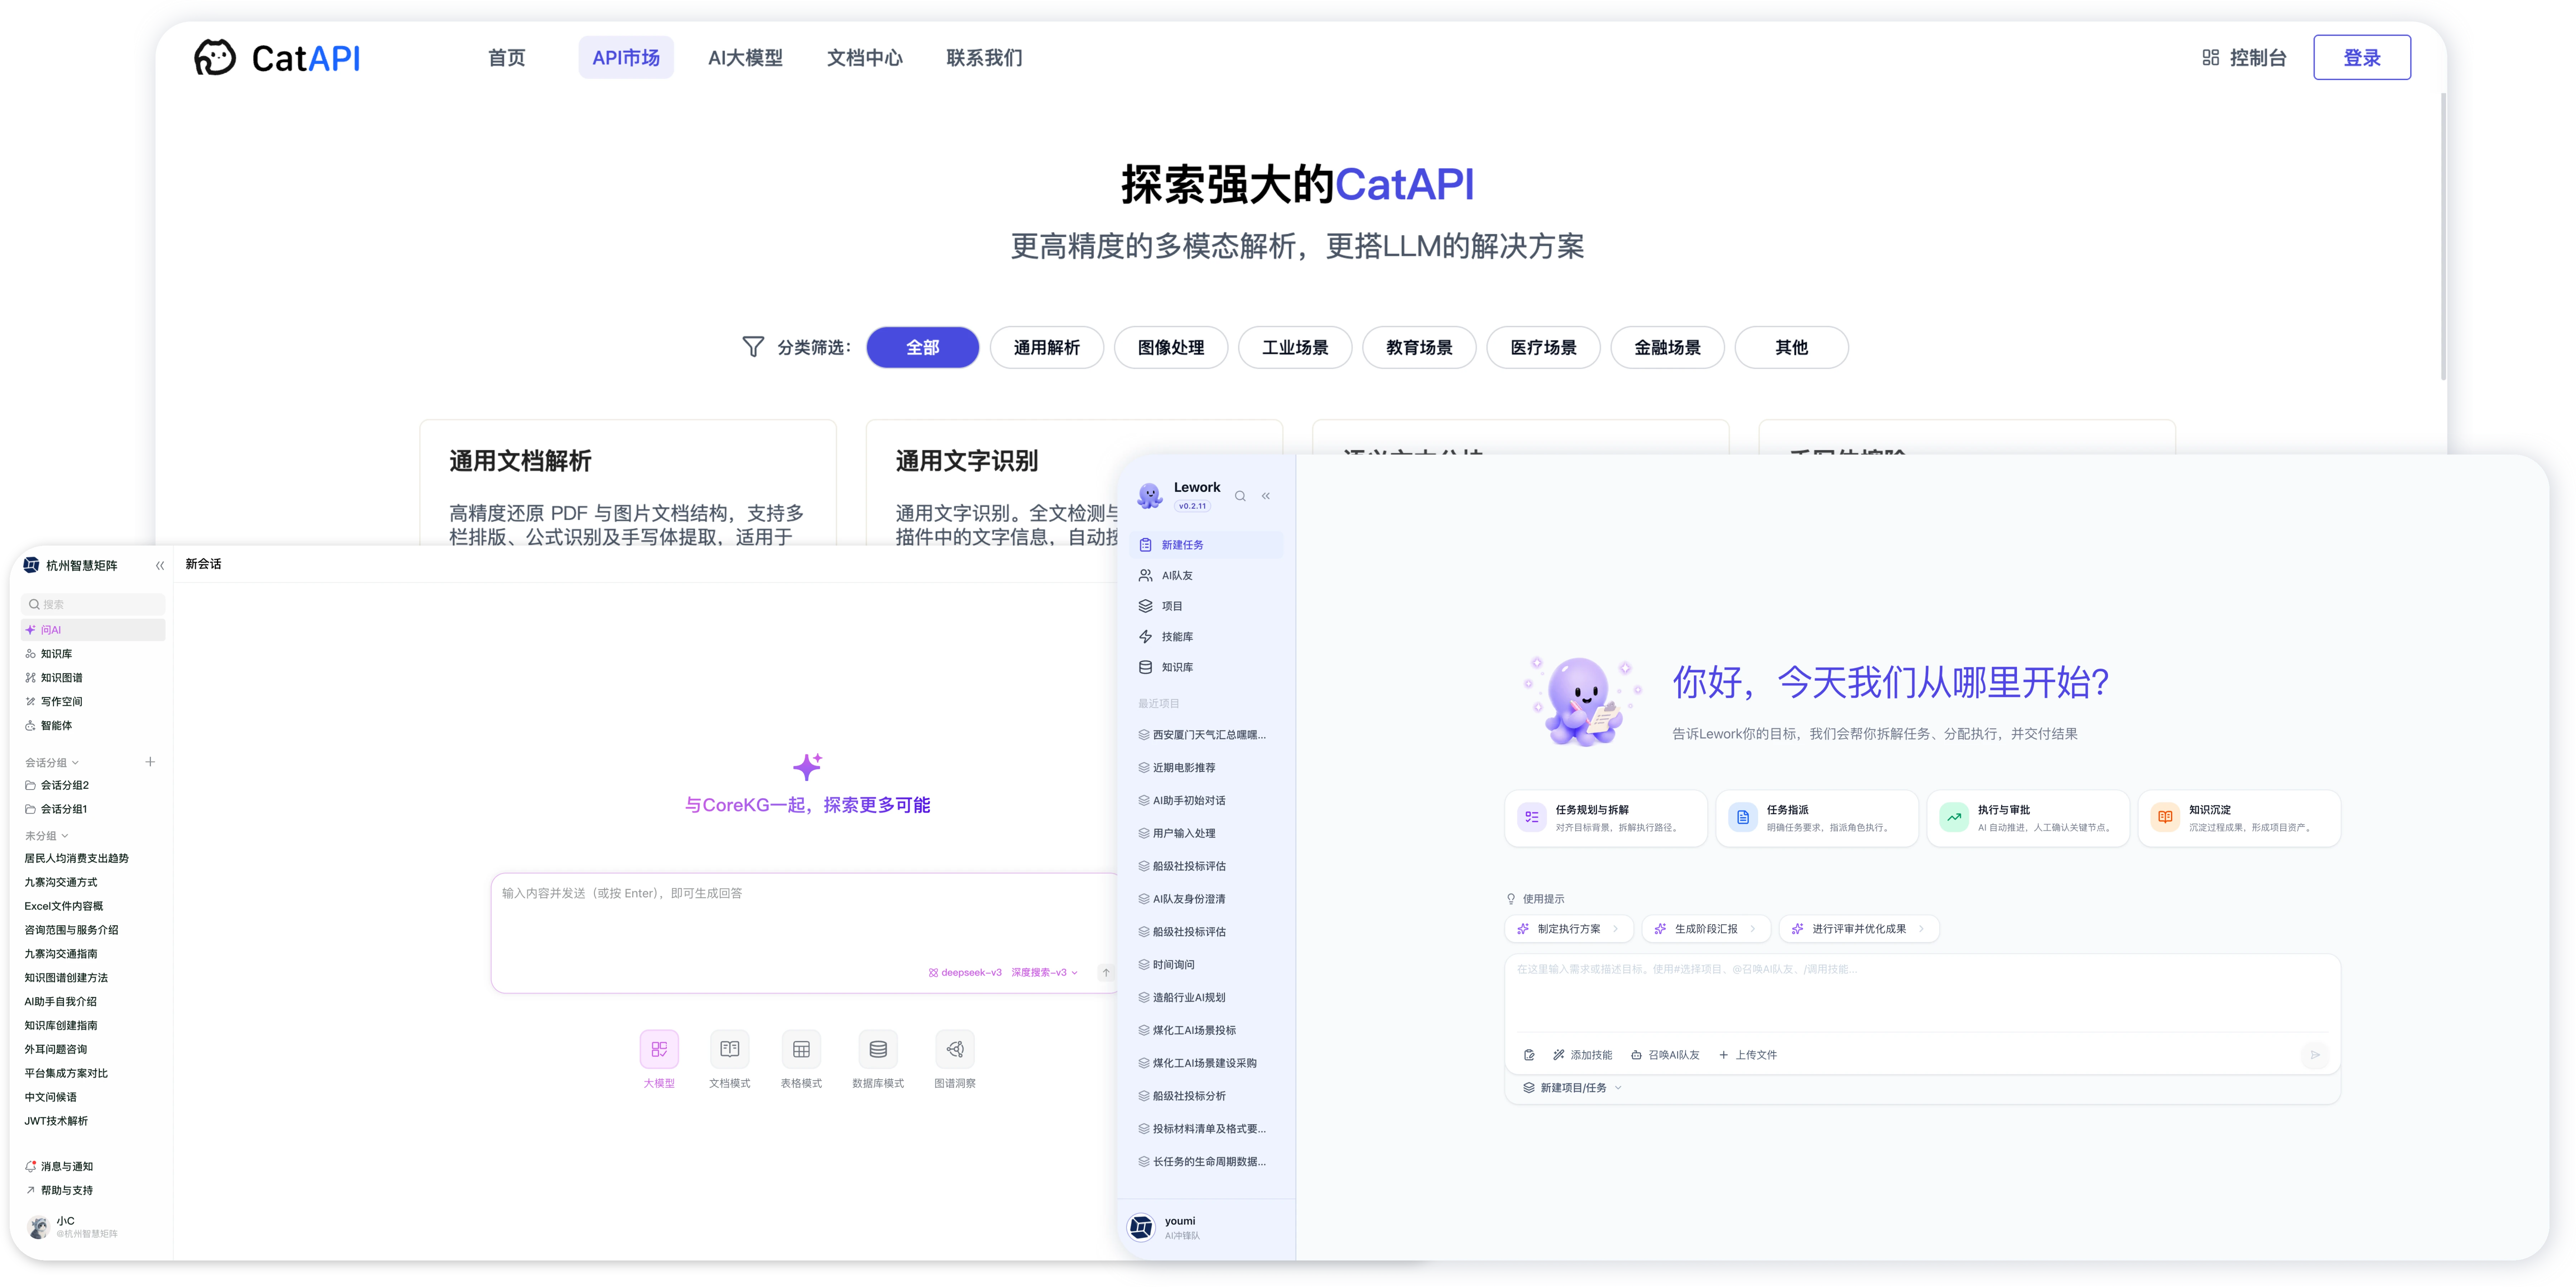This screenshot has height=1287, width=2576.
Task: Select the 全部 category filter chip
Action: (923, 347)
